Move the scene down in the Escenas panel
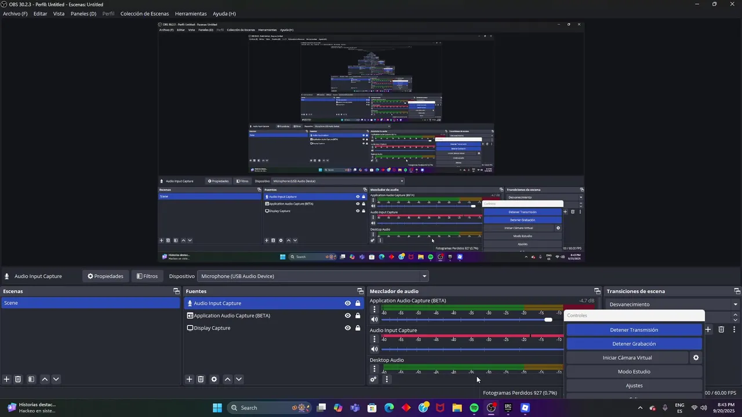 (56, 379)
